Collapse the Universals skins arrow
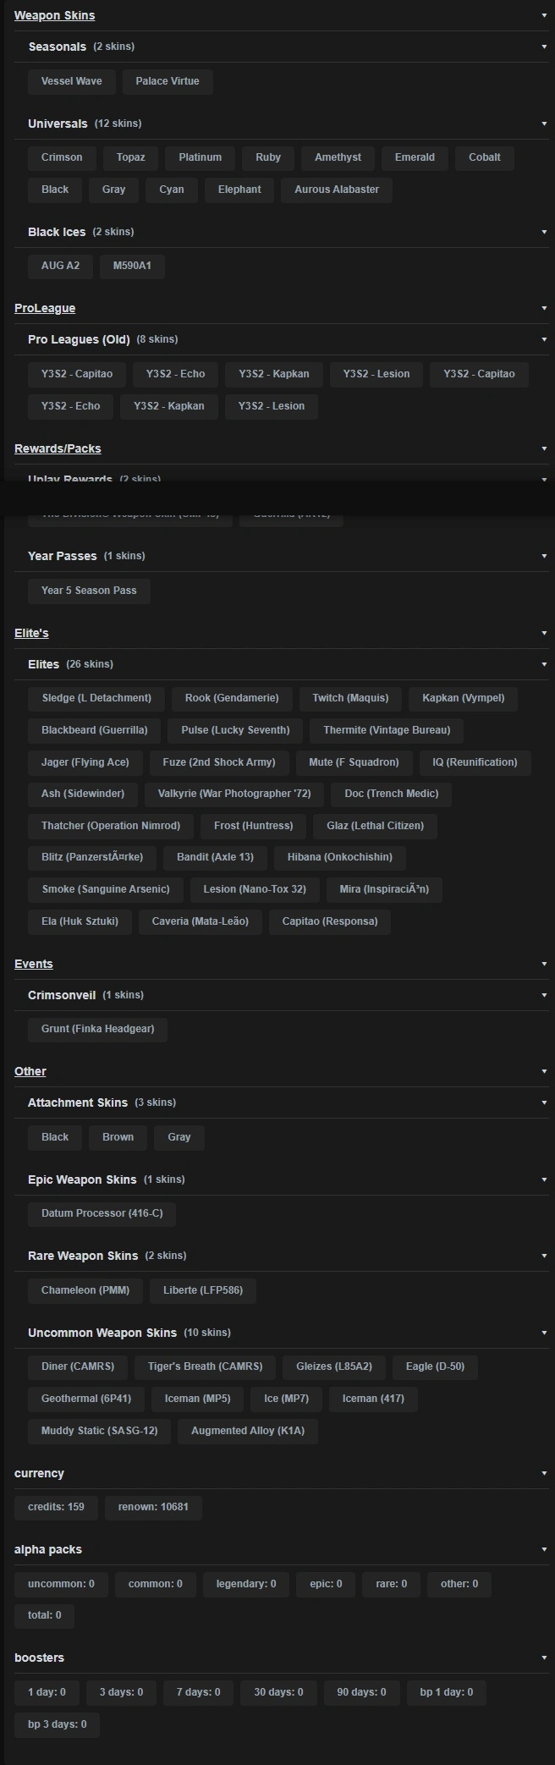The height and width of the screenshot is (1765, 555). [x=544, y=124]
